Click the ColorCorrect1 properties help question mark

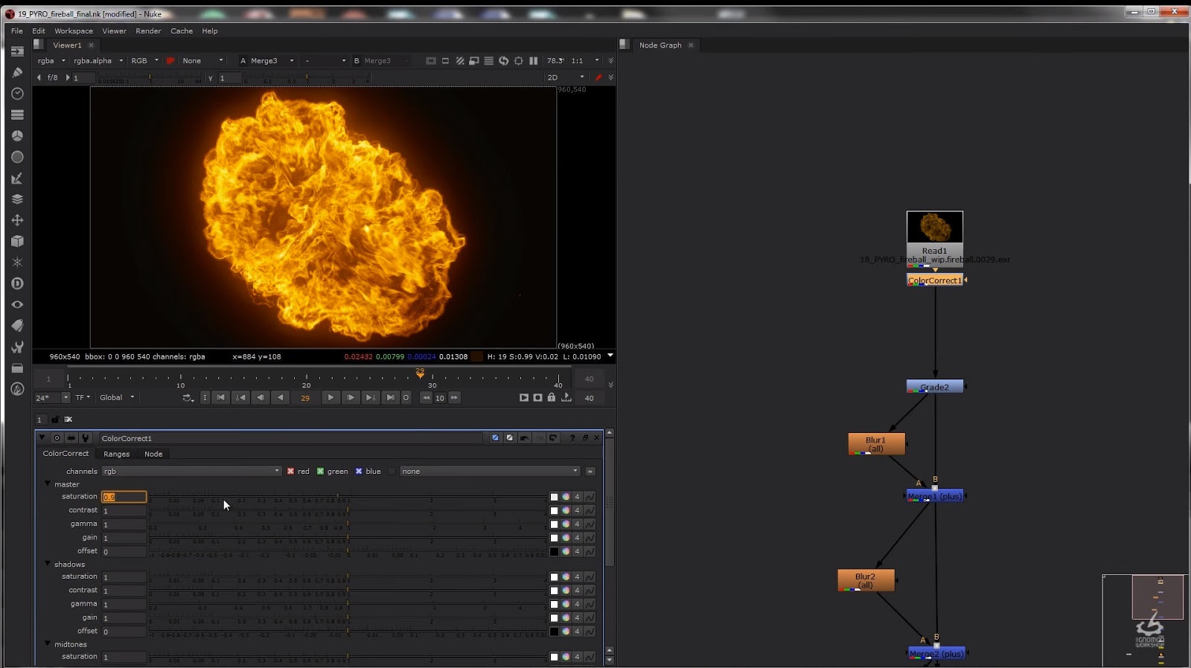[572, 438]
